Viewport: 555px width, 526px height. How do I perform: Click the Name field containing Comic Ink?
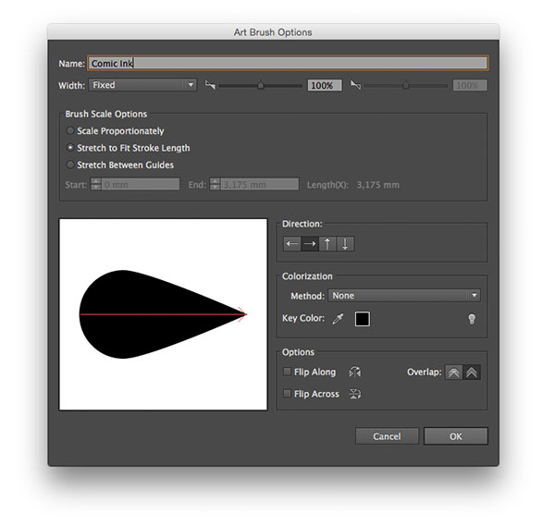(x=287, y=64)
